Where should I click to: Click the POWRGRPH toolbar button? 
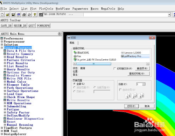43,25
